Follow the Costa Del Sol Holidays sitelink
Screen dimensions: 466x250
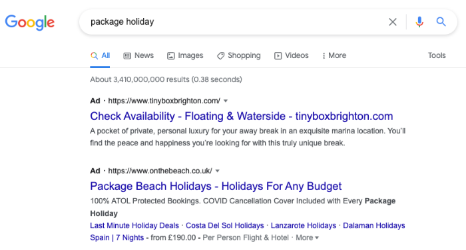[x=225, y=225]
